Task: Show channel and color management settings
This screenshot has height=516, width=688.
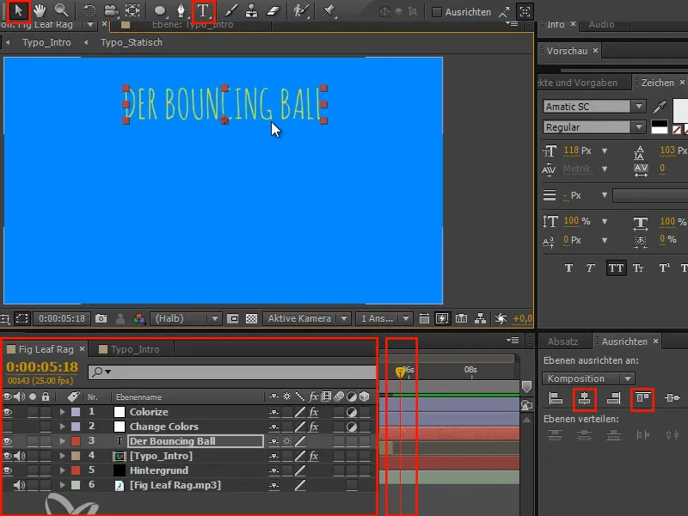Action: [139, 318]
